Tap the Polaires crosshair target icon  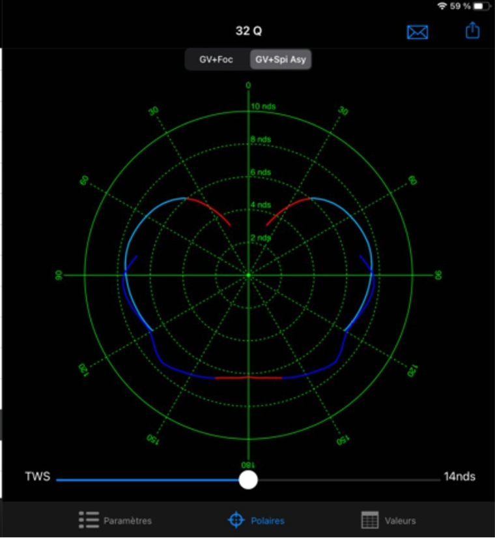(x=235, y=520)
